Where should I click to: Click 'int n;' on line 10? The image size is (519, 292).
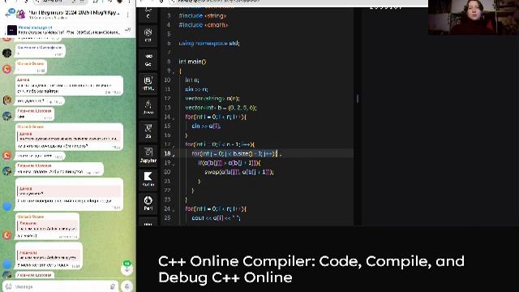point(192,79)
